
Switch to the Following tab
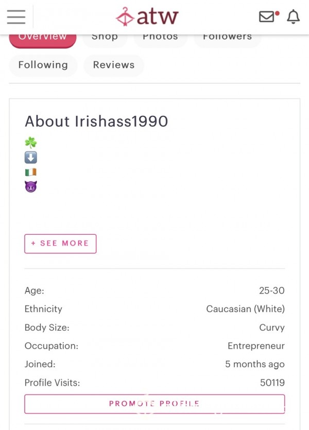point(43,65)
